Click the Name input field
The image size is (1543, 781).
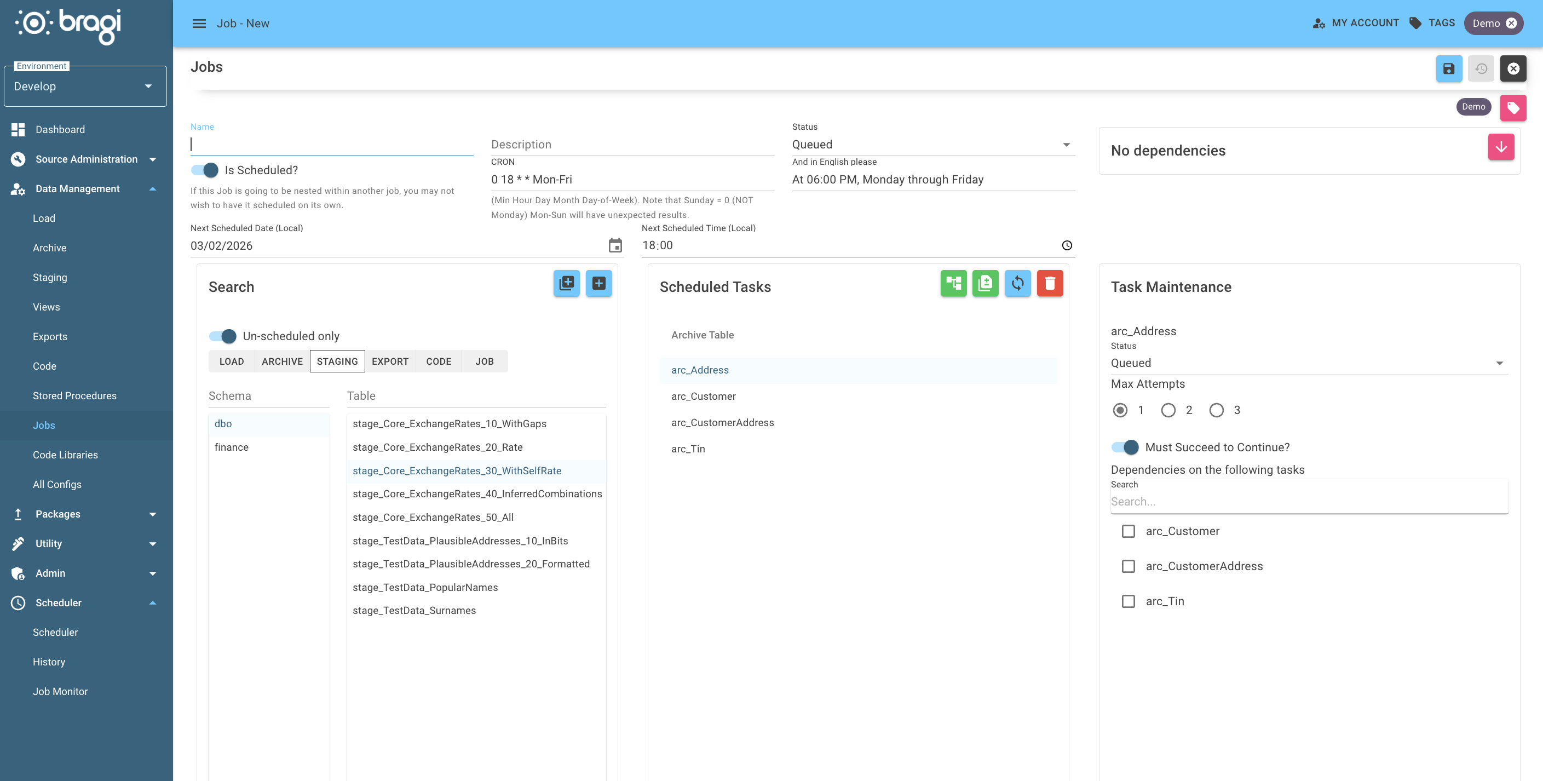pos(332,145)
